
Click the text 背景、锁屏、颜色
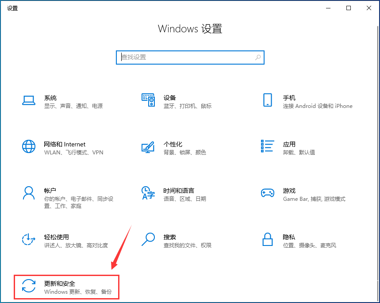coord(184,153)
